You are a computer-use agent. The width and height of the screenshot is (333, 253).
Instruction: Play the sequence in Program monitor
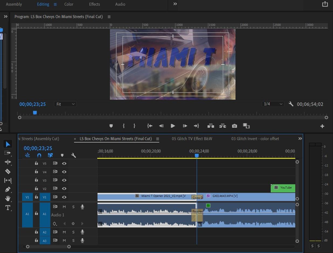173,126
